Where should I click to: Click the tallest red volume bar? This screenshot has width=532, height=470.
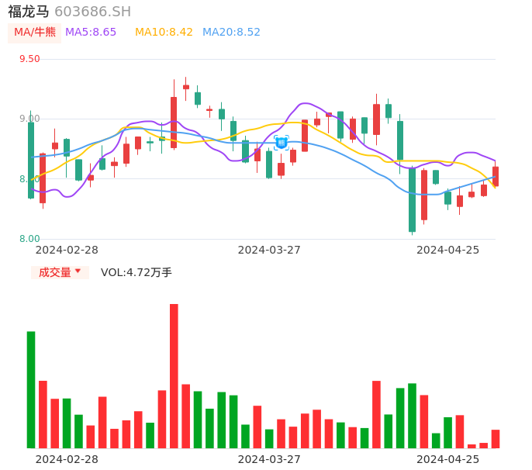(x=174, y=375)
